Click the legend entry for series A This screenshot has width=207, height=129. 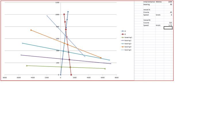pyautogui.click(x=125, y=31)
